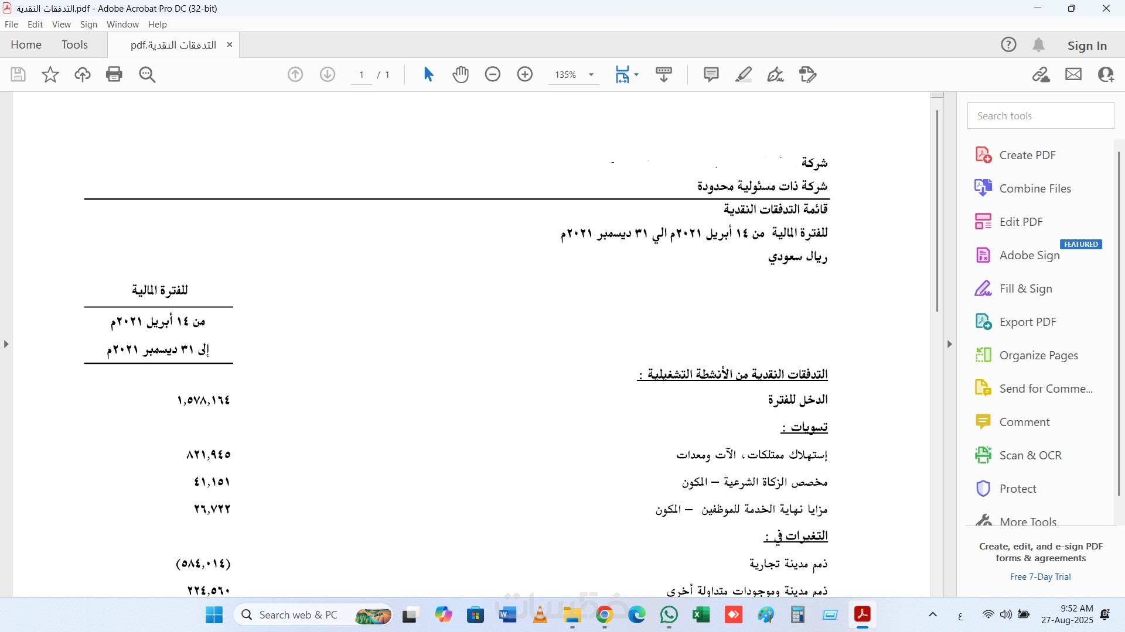Viewport: 1125px width, 632px height.
Task: Click the Selection arrow tool
Action: coord(428,74)
